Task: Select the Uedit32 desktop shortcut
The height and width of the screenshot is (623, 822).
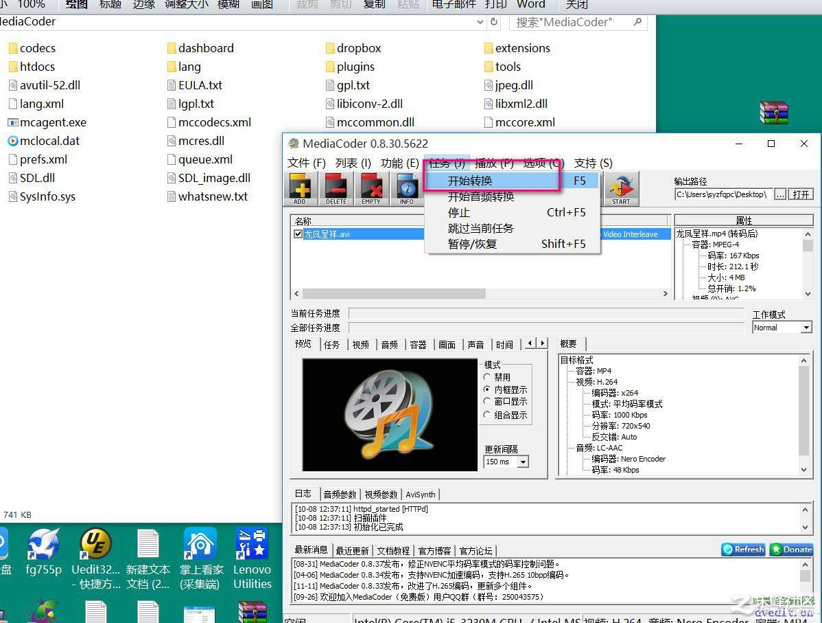Action: 95,558
